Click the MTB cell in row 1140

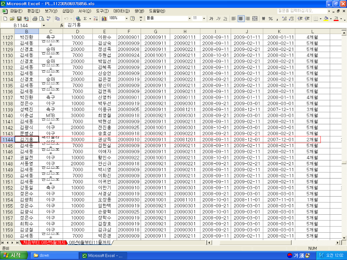tap(51, 115)
